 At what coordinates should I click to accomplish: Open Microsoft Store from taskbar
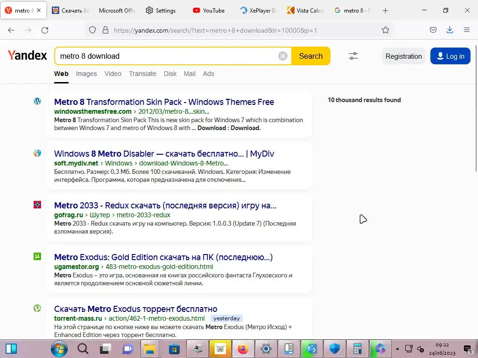(175, 349)
